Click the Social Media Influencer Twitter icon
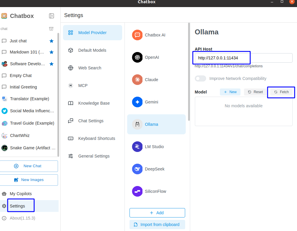 [4, 111]
